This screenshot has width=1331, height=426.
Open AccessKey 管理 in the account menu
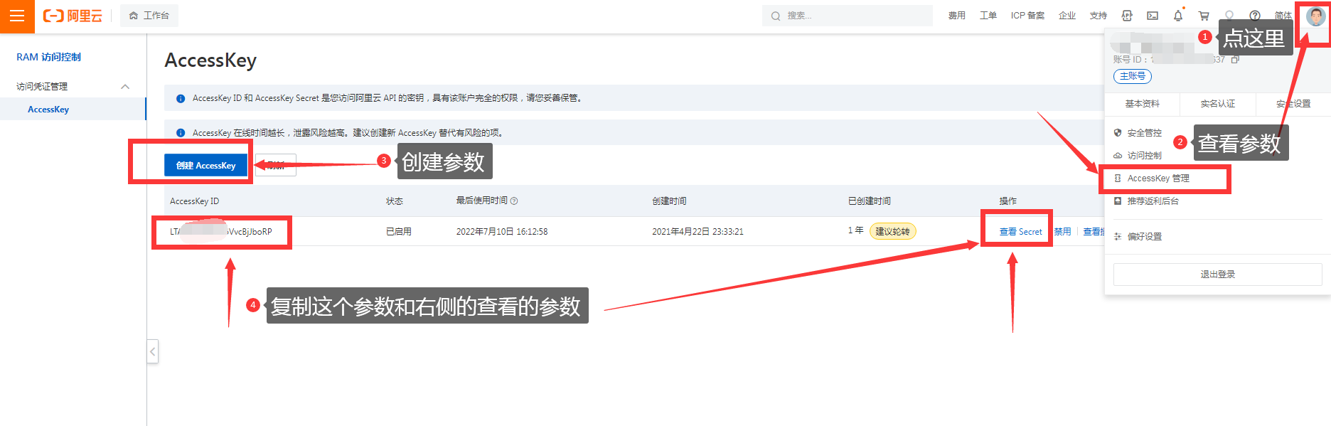click(1158, 179)
